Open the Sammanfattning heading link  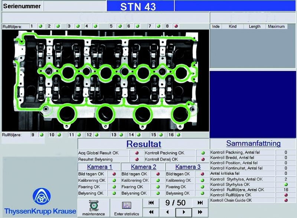[x=254, y=143]
